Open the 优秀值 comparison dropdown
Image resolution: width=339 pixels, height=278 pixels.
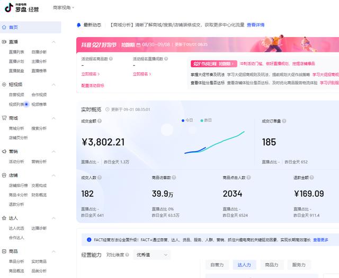[151, 255]
